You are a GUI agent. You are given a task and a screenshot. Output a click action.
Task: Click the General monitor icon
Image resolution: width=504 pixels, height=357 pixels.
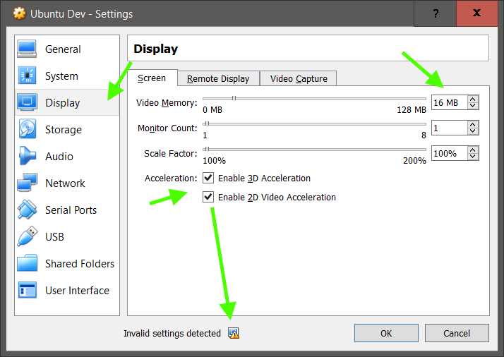pos(27,49)
